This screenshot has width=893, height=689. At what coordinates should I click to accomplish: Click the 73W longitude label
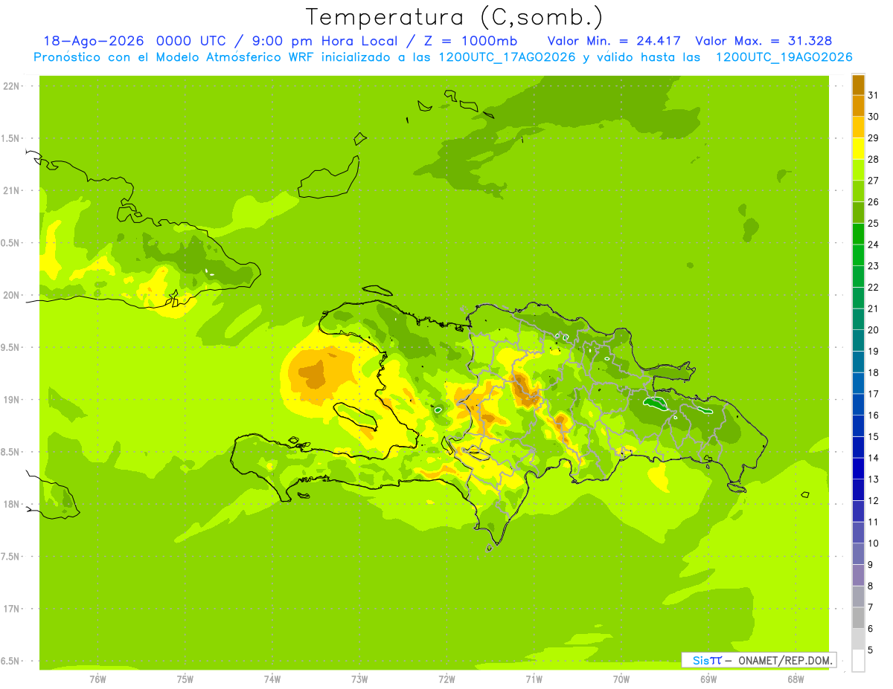[x=359, y=679]
